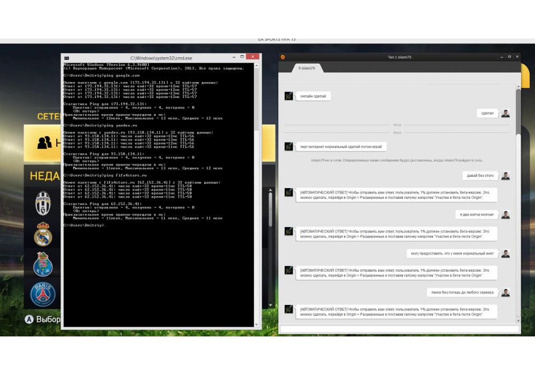Image resolution: width=535 pixels, height=375 pixels.
Task: Click the 'C:\Windows\system32\cmd.exe' title text
Action: click(161, 58)
